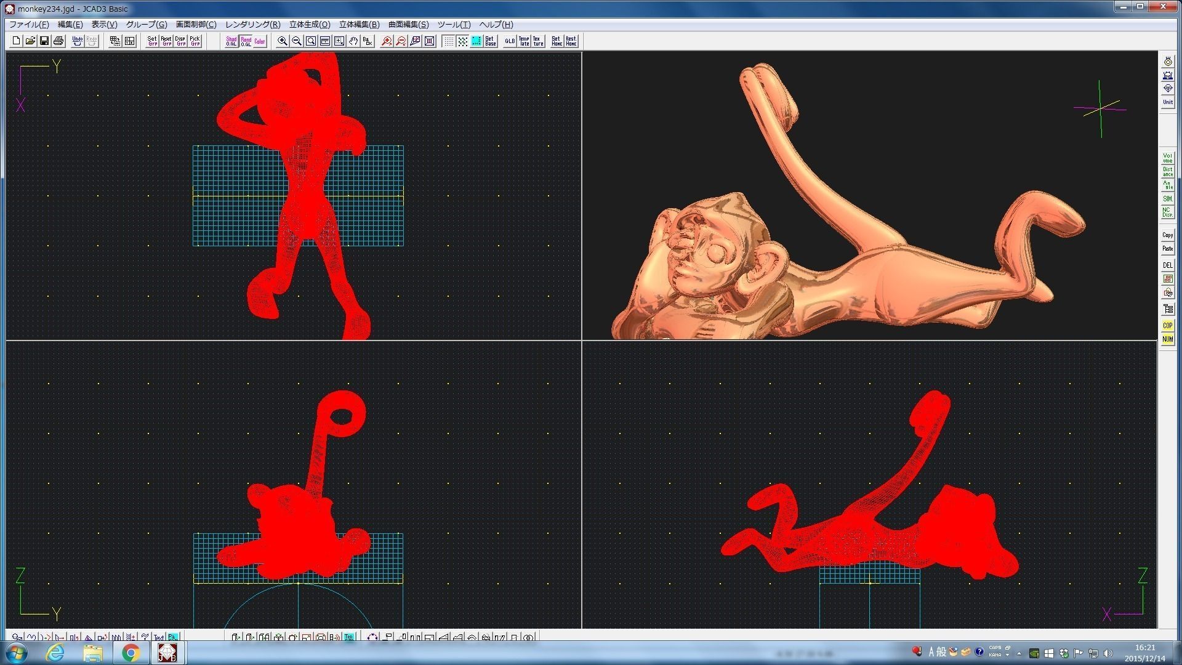The height and width of the screenshot is (665, 1182).
Task: Open the 編集(E) menu
Action: 70,25
